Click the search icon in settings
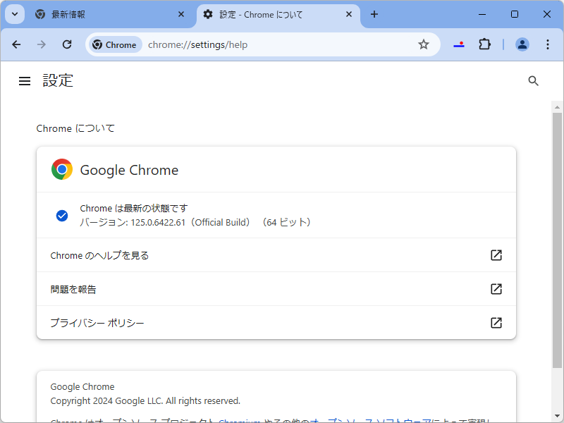Viewport: 564px width, 423px height. (x=533, y=80)
